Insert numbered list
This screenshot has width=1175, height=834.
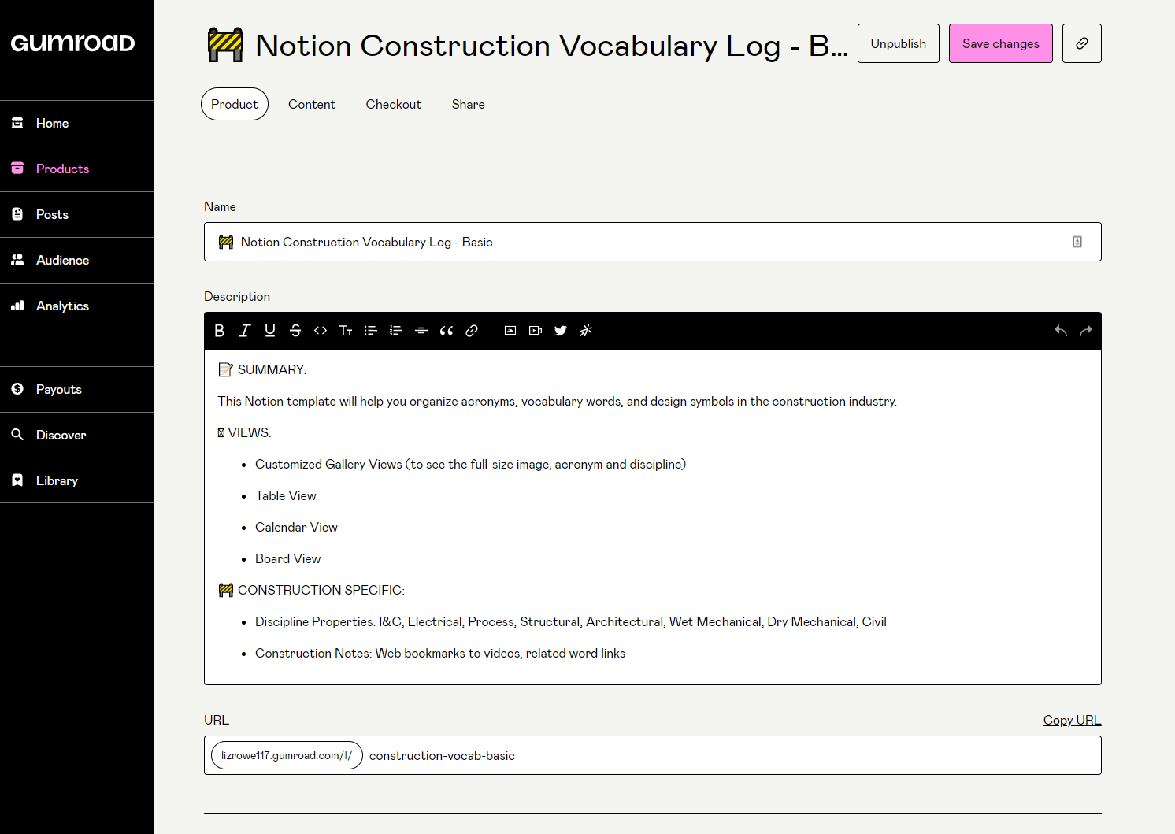[x=396, y=331]
